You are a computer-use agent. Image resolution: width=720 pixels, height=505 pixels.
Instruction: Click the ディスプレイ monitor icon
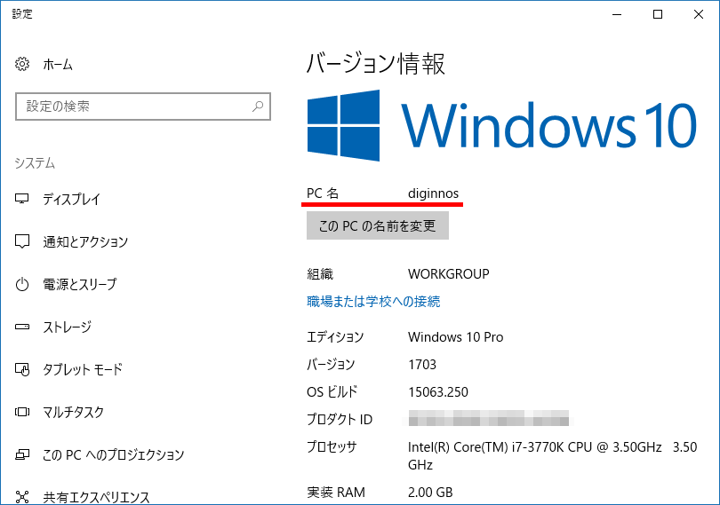point(22,199)
